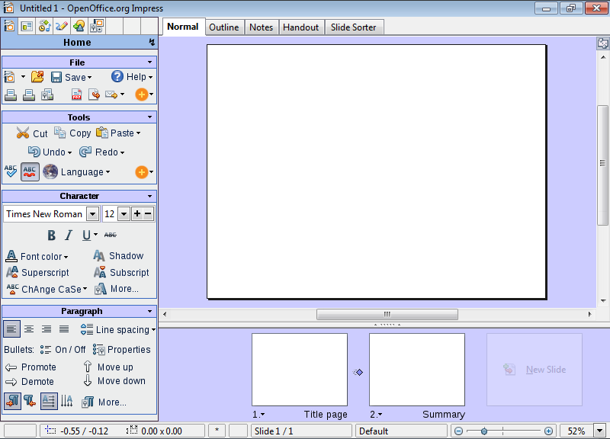
Task: Click the zoom slider handle
Action: [x=484, y=431]
